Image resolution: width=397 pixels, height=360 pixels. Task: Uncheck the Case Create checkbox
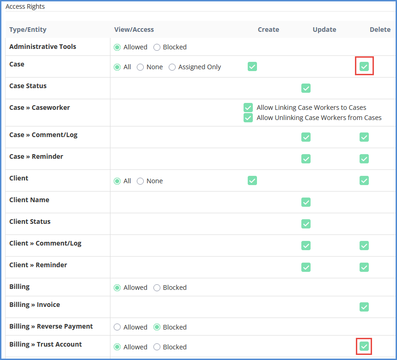coord(252,66)
